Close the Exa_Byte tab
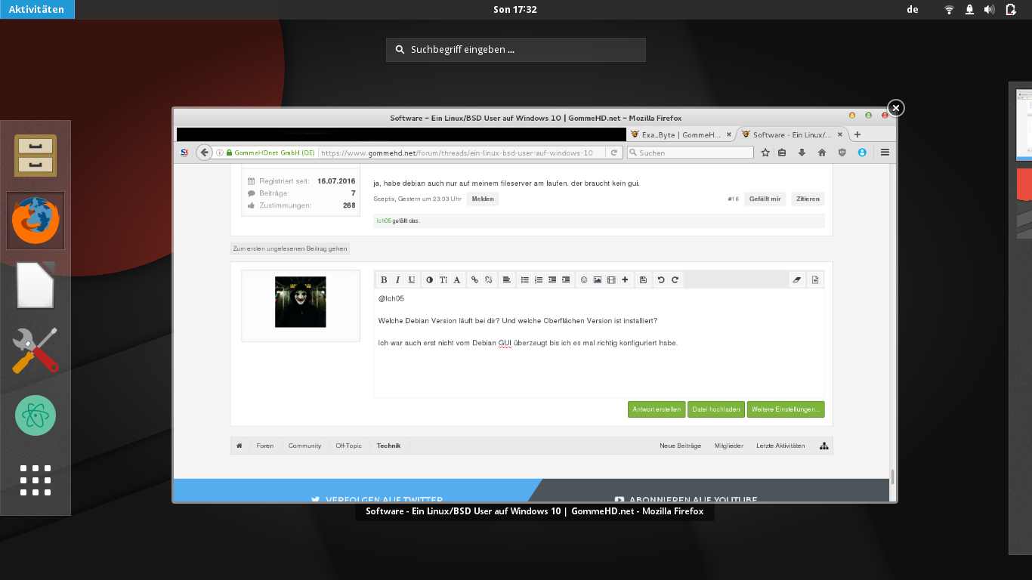Screen dimensions: 1032x580 click(729, 134)
